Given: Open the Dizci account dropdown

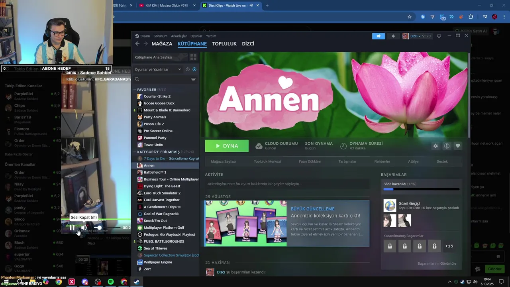Looking at the screenshot, I should [x=417, y=36].
